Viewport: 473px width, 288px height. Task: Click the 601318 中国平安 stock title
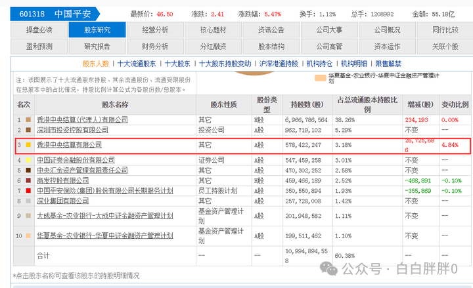pyautogui.click(x=55, y=14)
